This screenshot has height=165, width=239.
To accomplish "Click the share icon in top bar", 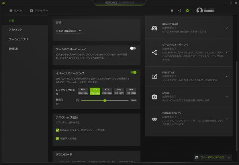I will coord(180,10).
